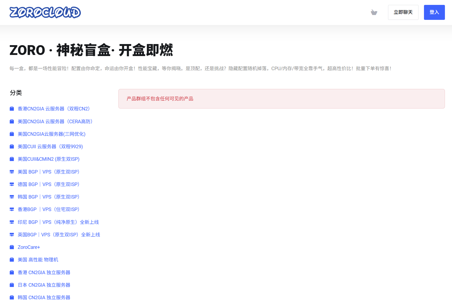Click the 立即聊天 button
The image size is (452, 306).
pos(403,12)
